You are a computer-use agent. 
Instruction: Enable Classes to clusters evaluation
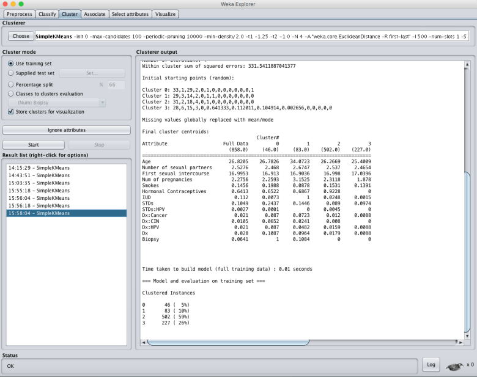12,93
